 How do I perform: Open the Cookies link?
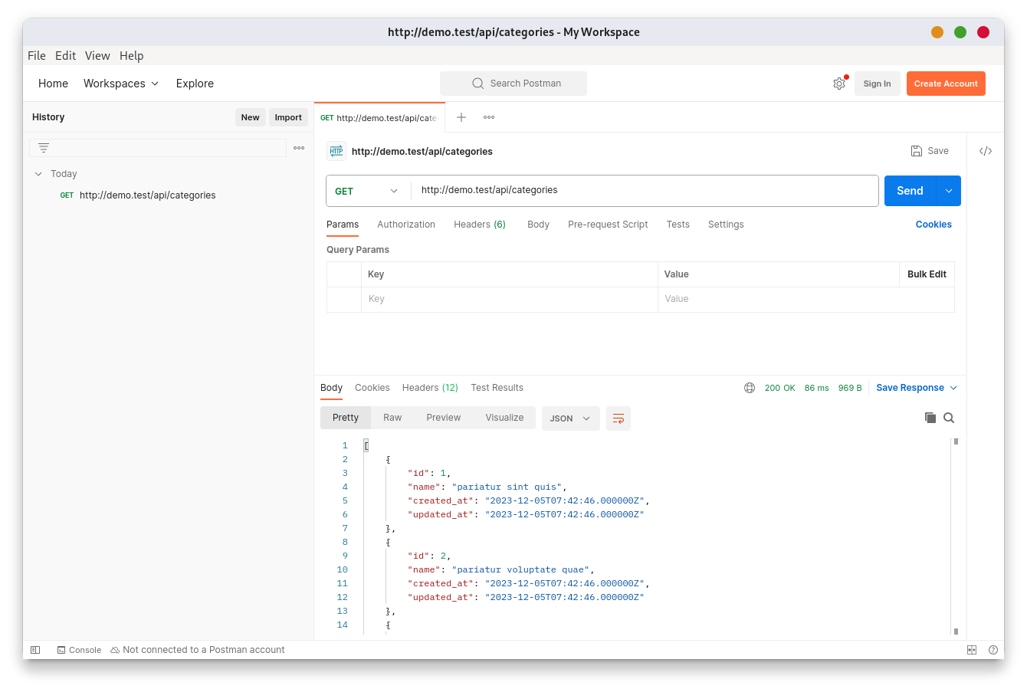[x=933, y=225]
